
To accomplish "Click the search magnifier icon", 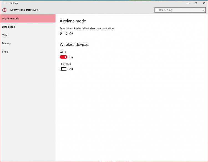I will pos(203,10).
